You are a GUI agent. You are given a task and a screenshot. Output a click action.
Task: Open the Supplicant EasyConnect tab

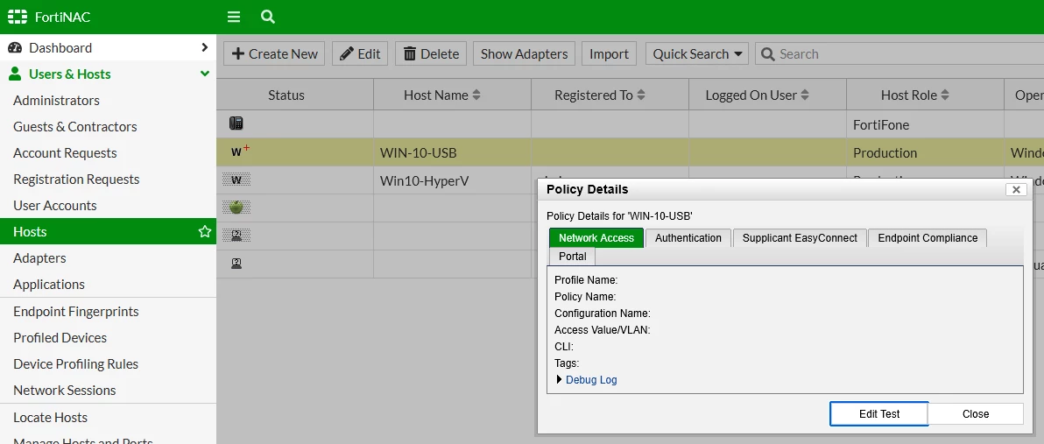point(800,237)
